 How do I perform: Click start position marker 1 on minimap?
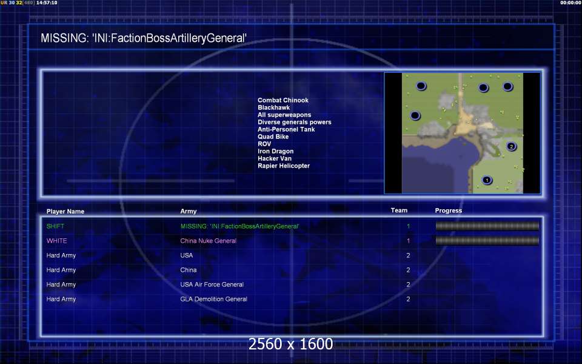pos(487,180)
